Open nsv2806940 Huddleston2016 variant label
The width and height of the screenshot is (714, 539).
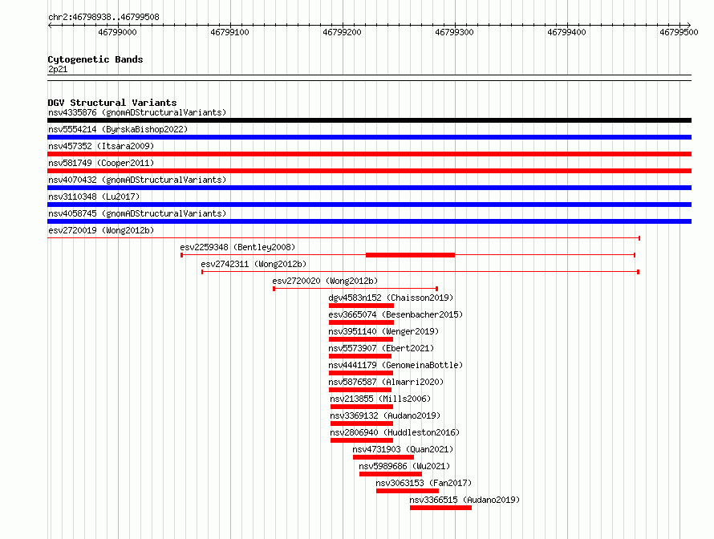coord(395,432)
